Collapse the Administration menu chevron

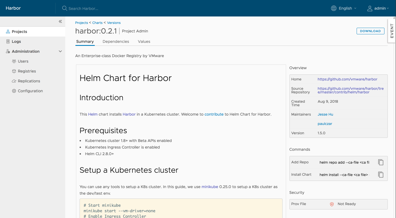pyautogui.click(x=60, y=51)
